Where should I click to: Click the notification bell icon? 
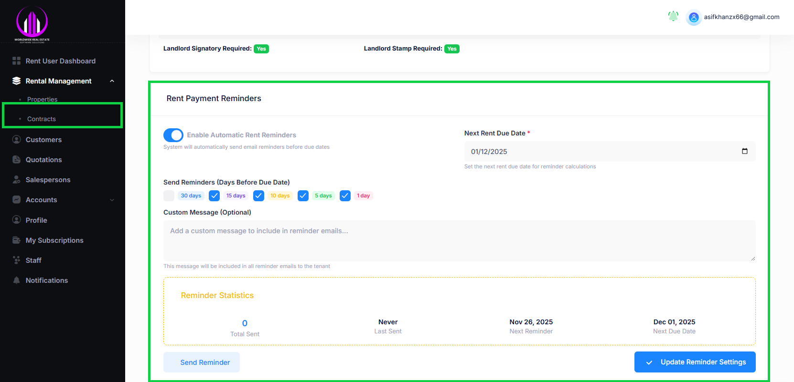(673, 16)
